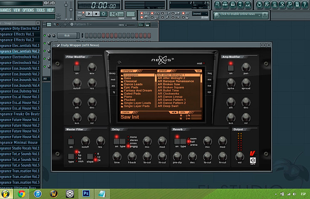Click the save project toolbar icon
The image size is (310, 199).
coord(267,5)
